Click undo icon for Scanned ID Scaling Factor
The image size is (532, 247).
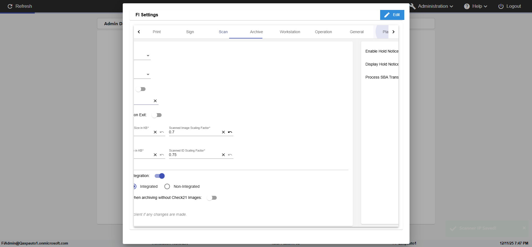[x=230, y=155]
